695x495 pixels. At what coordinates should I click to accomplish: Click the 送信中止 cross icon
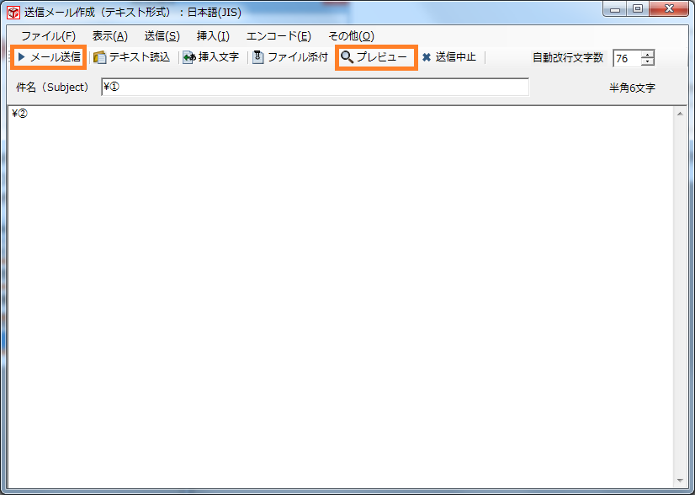[427, 57]
